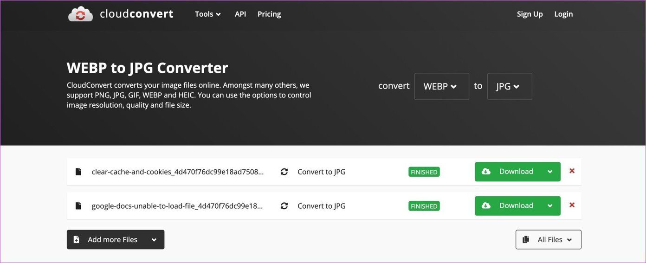Click the CloudConvert cloud logo icon
646x263 pixels.
81,14
